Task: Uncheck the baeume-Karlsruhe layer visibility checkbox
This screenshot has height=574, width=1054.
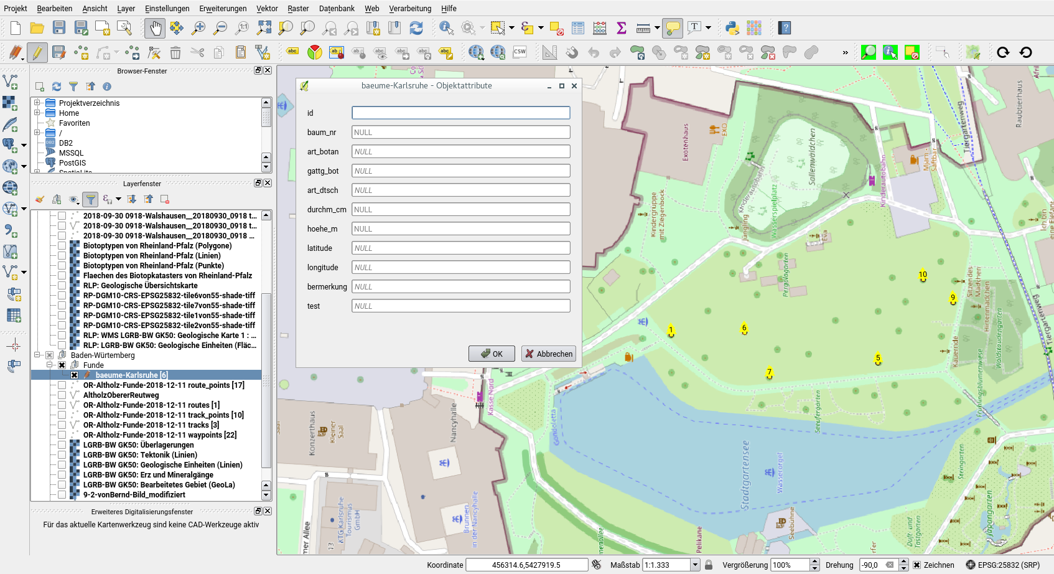Action: click(x=74, y=375)
